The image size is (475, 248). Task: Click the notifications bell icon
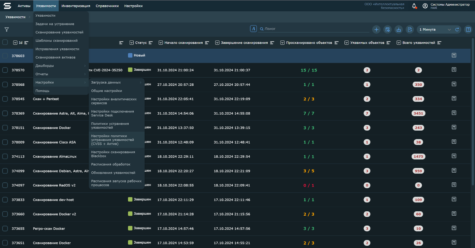414,6
